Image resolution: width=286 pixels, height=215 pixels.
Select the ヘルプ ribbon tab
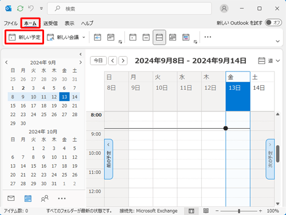[87, 23]
